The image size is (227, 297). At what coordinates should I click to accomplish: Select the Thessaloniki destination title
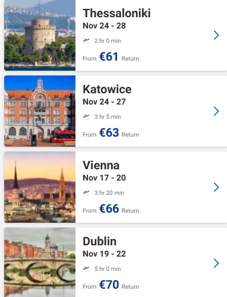point(116,13)
